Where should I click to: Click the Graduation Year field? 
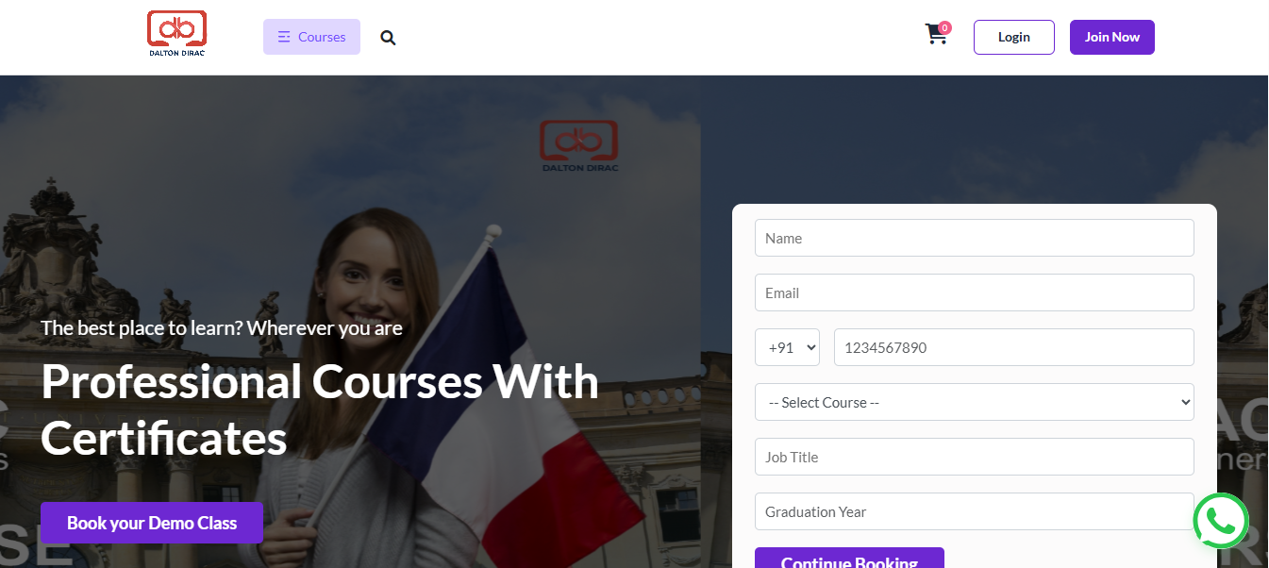(974, 511)
